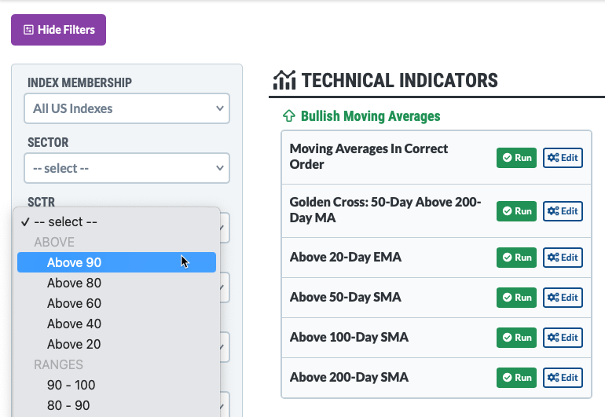This screenshot has height=417, width=605.
Task: Click the Hide Filters button
Action: [x=58, y=30]
